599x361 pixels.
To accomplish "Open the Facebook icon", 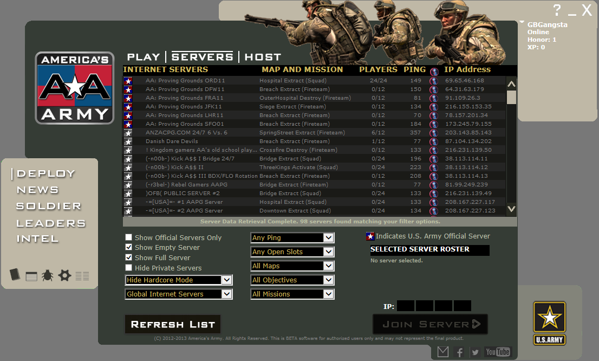I will [460, 352].
